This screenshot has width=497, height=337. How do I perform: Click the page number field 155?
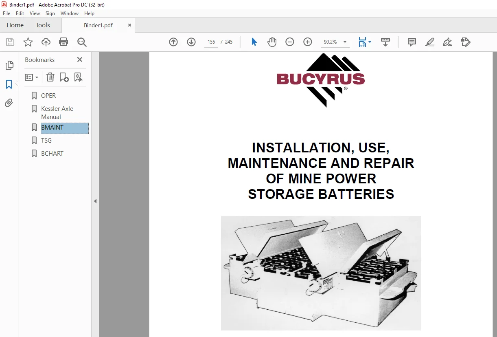click(211, 42)
